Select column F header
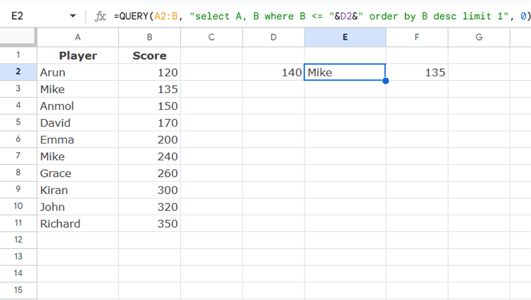 [x=417, y=37]
